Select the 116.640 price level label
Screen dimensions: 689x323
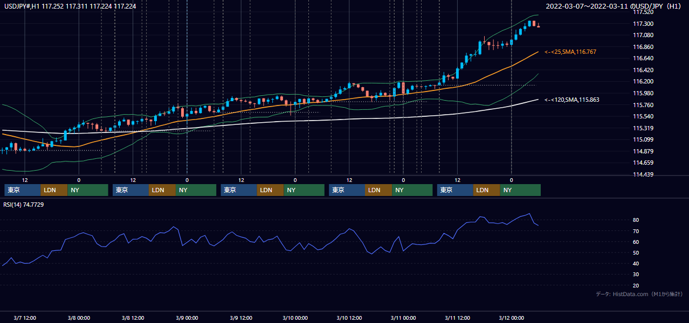[x=643, y=58]
